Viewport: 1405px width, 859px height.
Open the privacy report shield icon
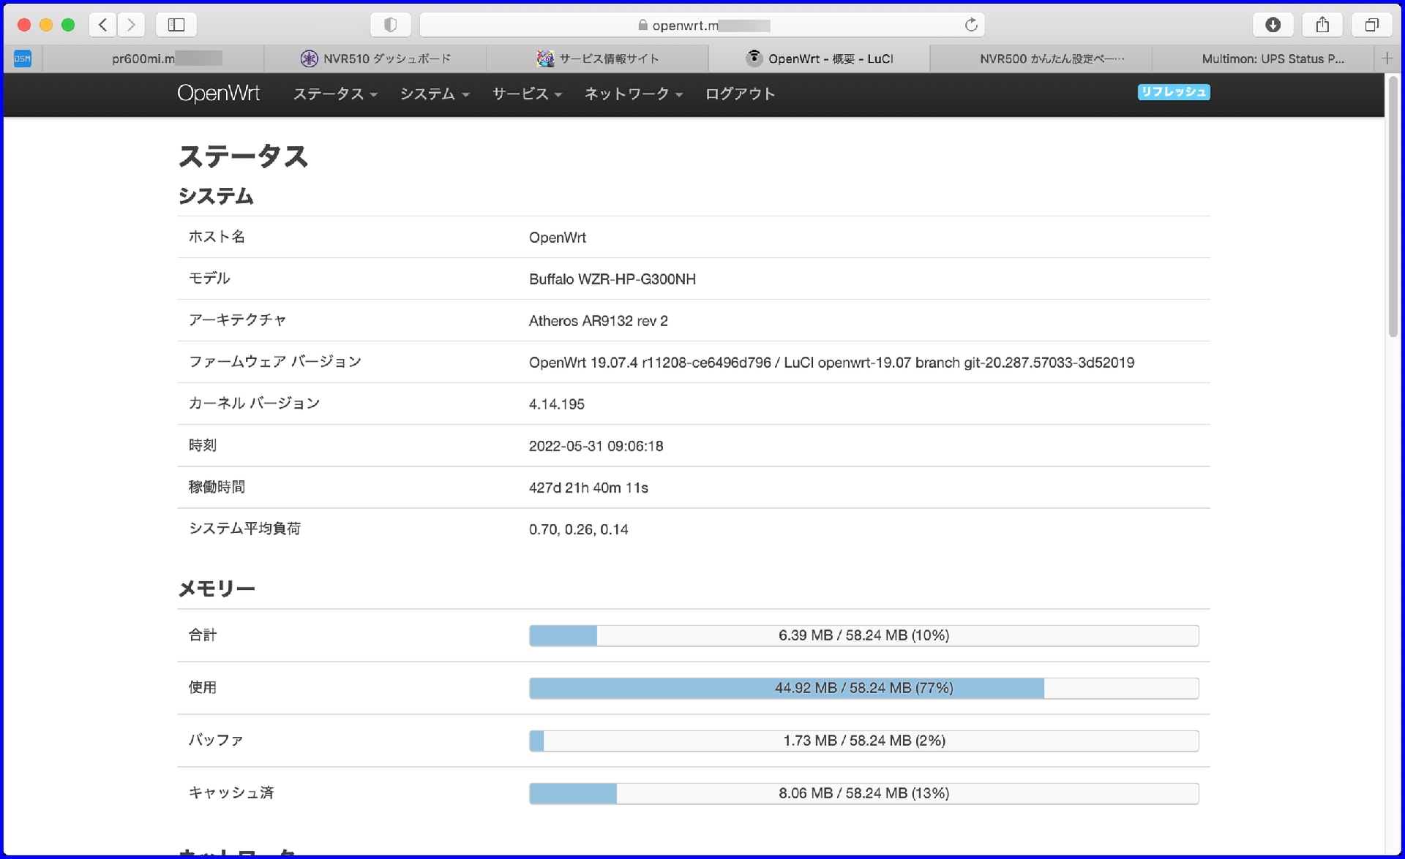pyautogui.click(x=390, y=25)
